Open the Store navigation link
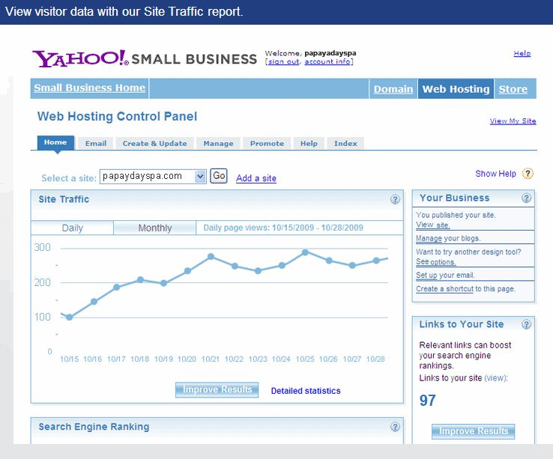The width and height of the screenshot is (553, 459). [513, 89]
